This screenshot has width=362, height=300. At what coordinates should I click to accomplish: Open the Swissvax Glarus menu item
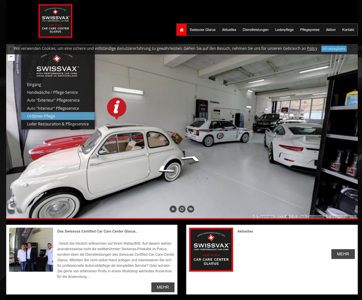coord(202,30)
